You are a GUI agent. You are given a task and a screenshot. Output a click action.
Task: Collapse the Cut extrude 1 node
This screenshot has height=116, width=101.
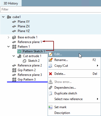tap(14, 56)
